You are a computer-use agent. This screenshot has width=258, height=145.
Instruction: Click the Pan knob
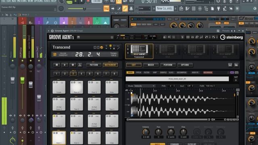tap(158, 132)
